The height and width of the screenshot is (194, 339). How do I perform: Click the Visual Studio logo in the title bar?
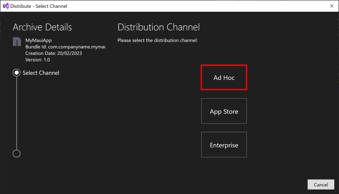point(5,6)
